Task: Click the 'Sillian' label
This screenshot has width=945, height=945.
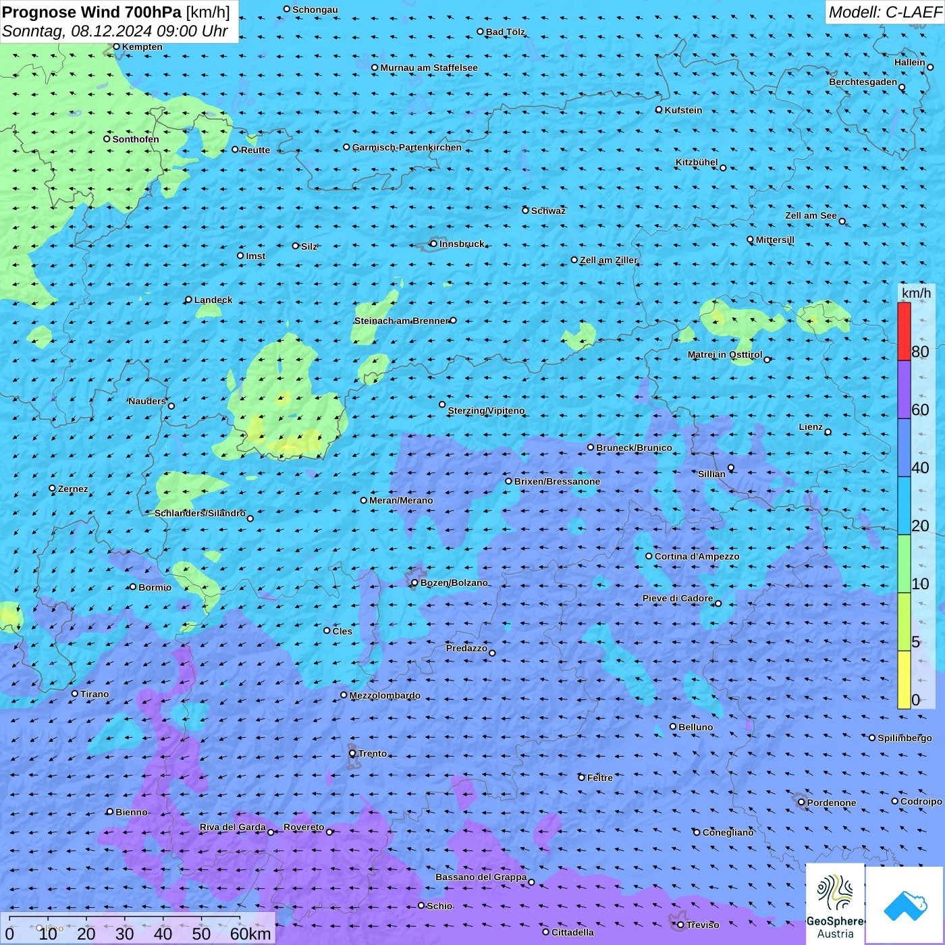Action: 711,474
